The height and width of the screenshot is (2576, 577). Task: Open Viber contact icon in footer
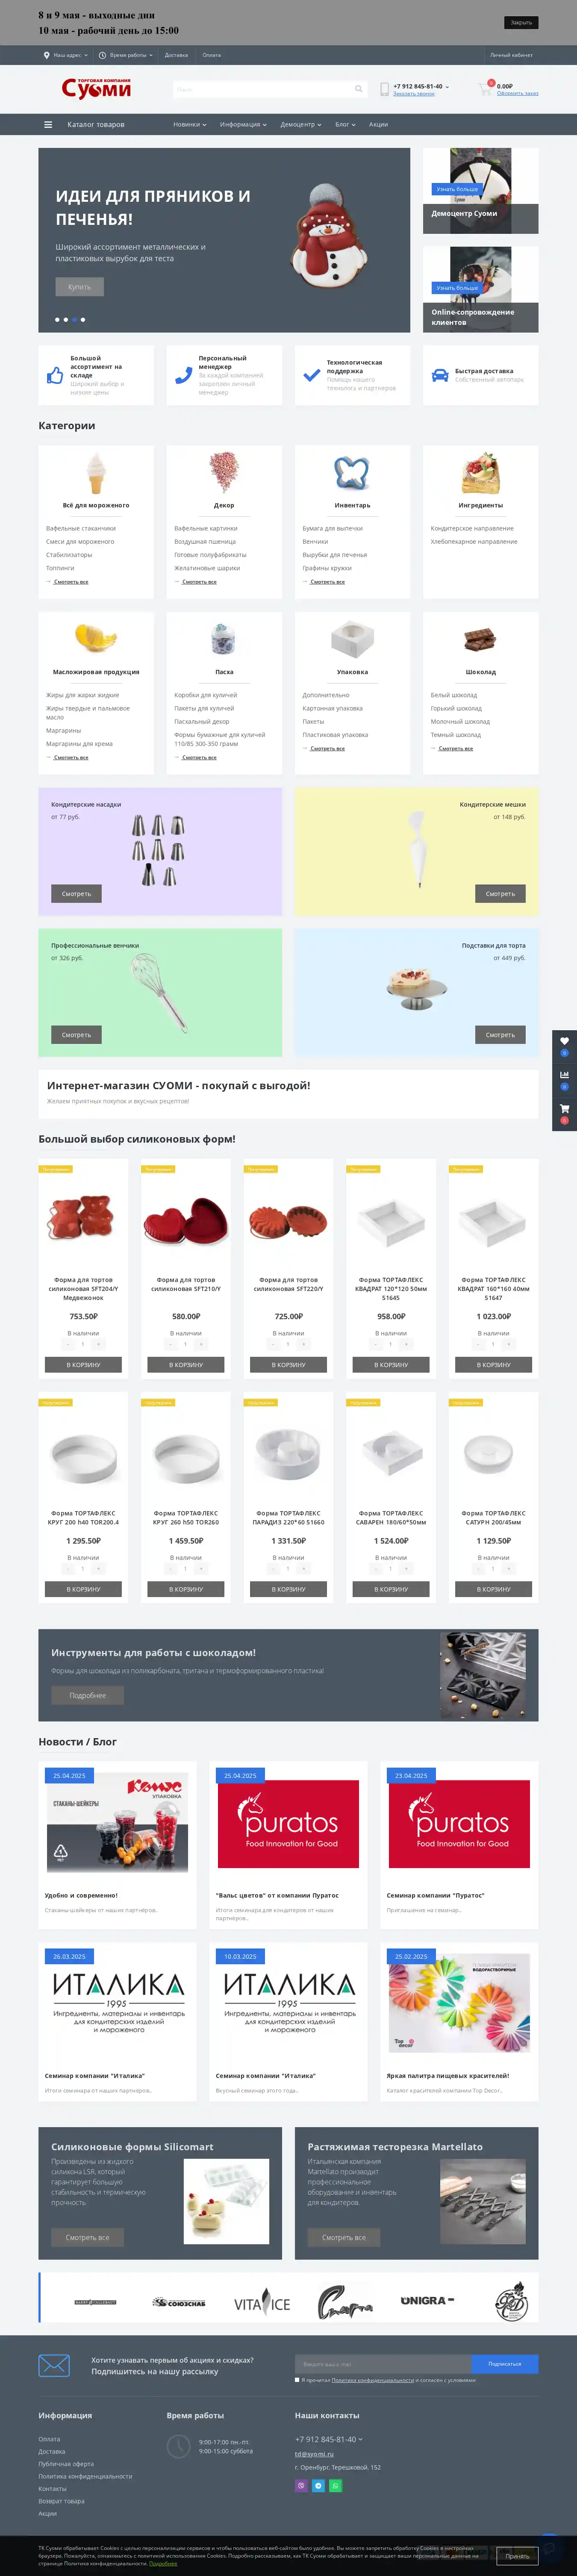click(301, 2485)
